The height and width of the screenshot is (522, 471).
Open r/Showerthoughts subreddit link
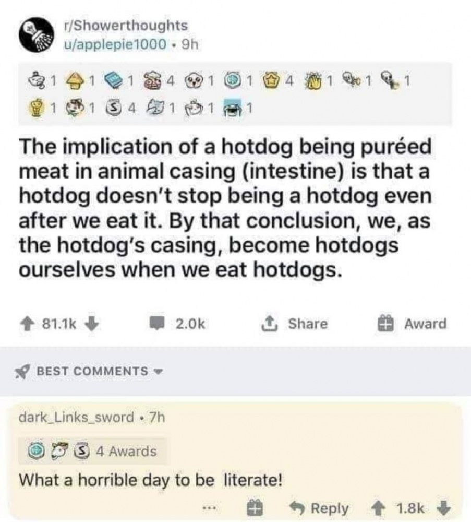[124, 25]
